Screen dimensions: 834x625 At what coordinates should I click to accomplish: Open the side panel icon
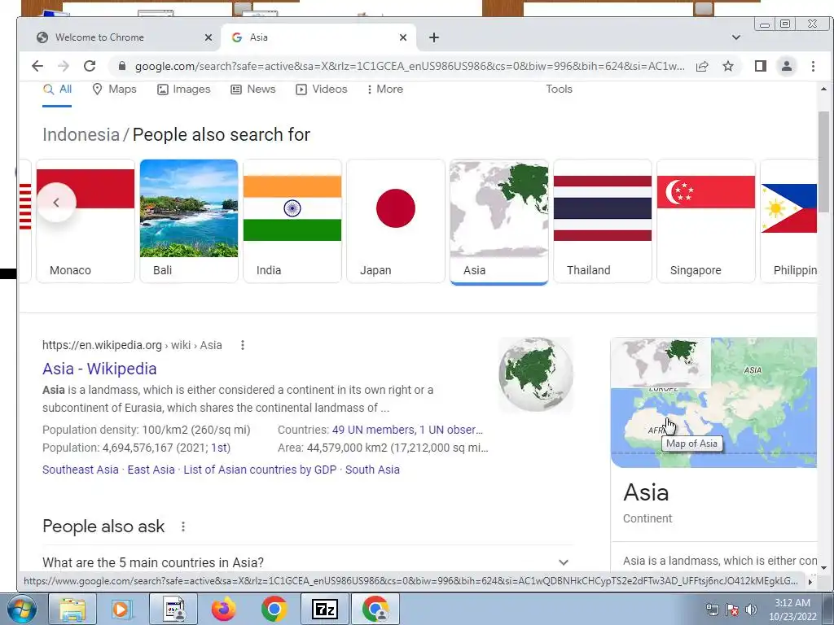tap(761, 66)
